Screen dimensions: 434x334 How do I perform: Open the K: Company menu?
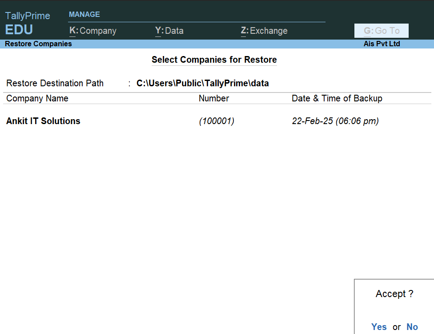click(93, 31)
